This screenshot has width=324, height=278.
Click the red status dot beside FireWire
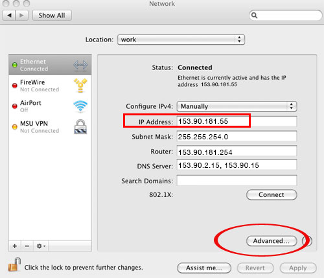[15, 86]
